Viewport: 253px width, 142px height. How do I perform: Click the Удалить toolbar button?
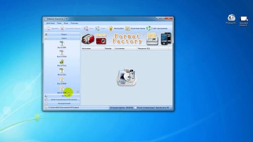coord(53,28)
